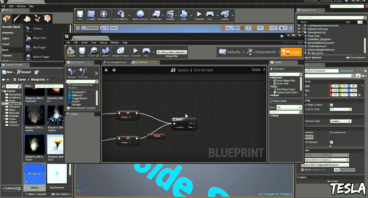Open the Filters dropdown in Content Browser
The width and height of the screenshot is (368, 198).
coord(29,86)
